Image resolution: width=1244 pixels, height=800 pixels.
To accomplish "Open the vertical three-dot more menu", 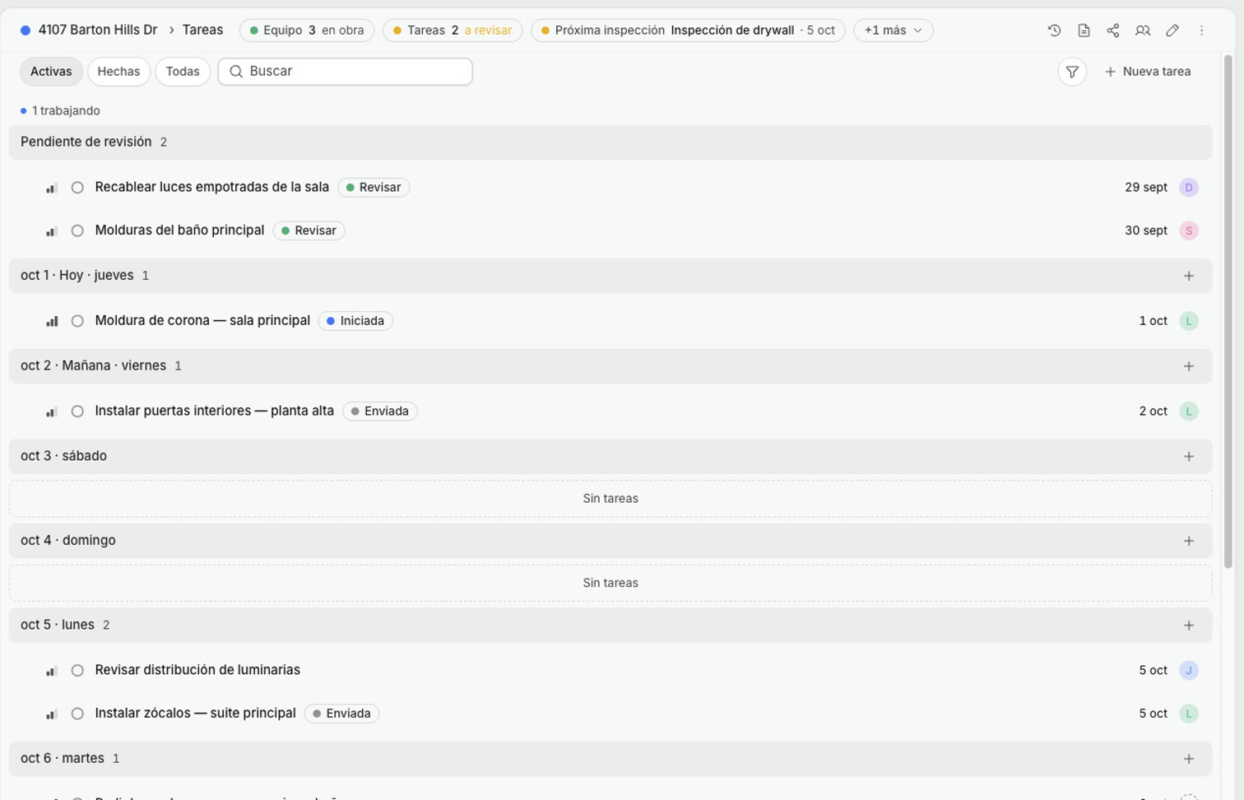I will click(x=1202, y=30).
